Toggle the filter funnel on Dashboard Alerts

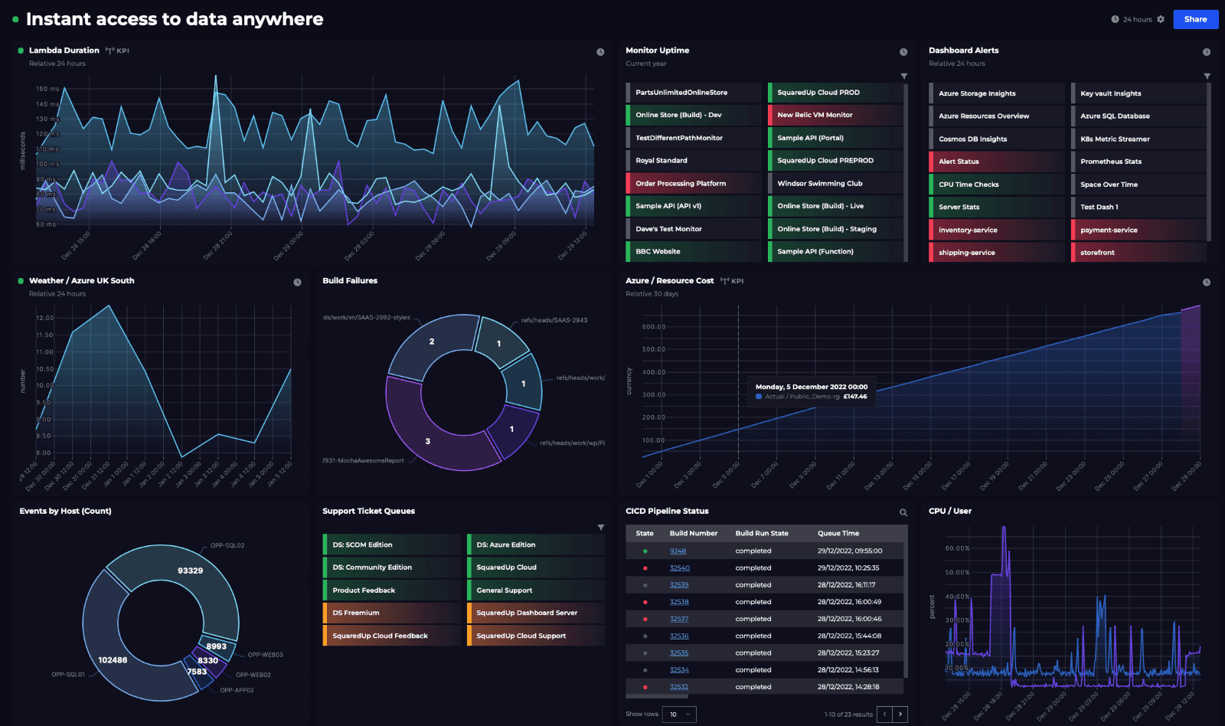(x=1207, y=77)
